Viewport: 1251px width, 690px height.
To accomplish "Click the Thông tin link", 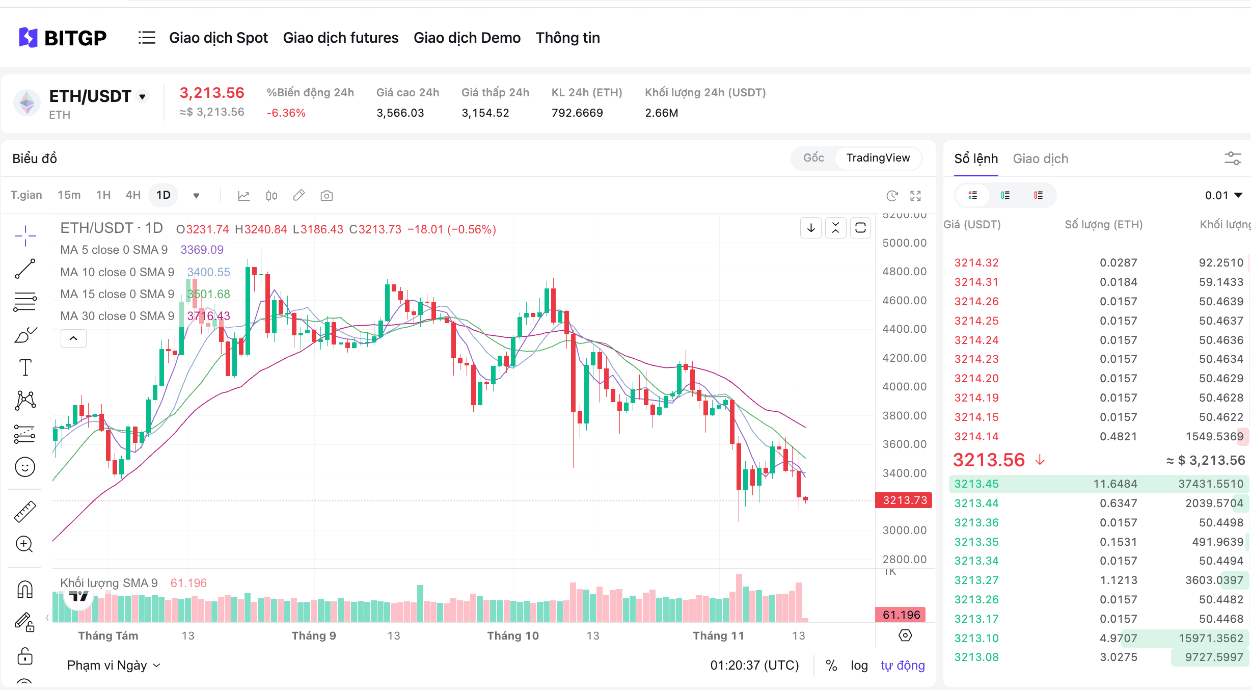I will (567, 38).
